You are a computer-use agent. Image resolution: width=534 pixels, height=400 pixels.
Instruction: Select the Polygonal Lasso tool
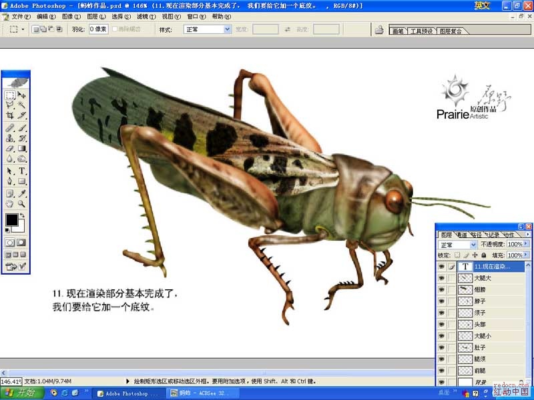(10, 105)
